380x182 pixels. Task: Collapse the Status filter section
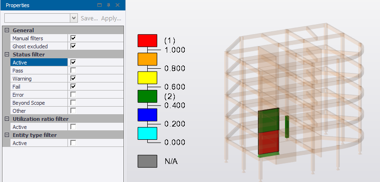[7, 55]
